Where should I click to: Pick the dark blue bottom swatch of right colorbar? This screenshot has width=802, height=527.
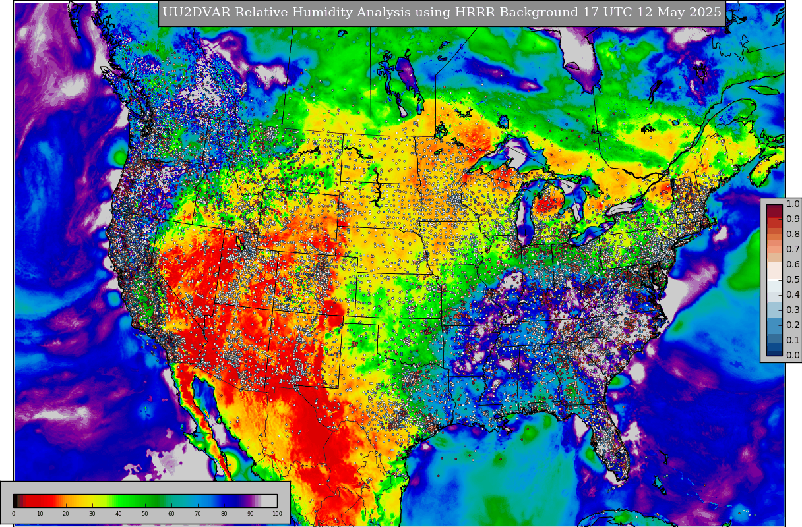774,352
